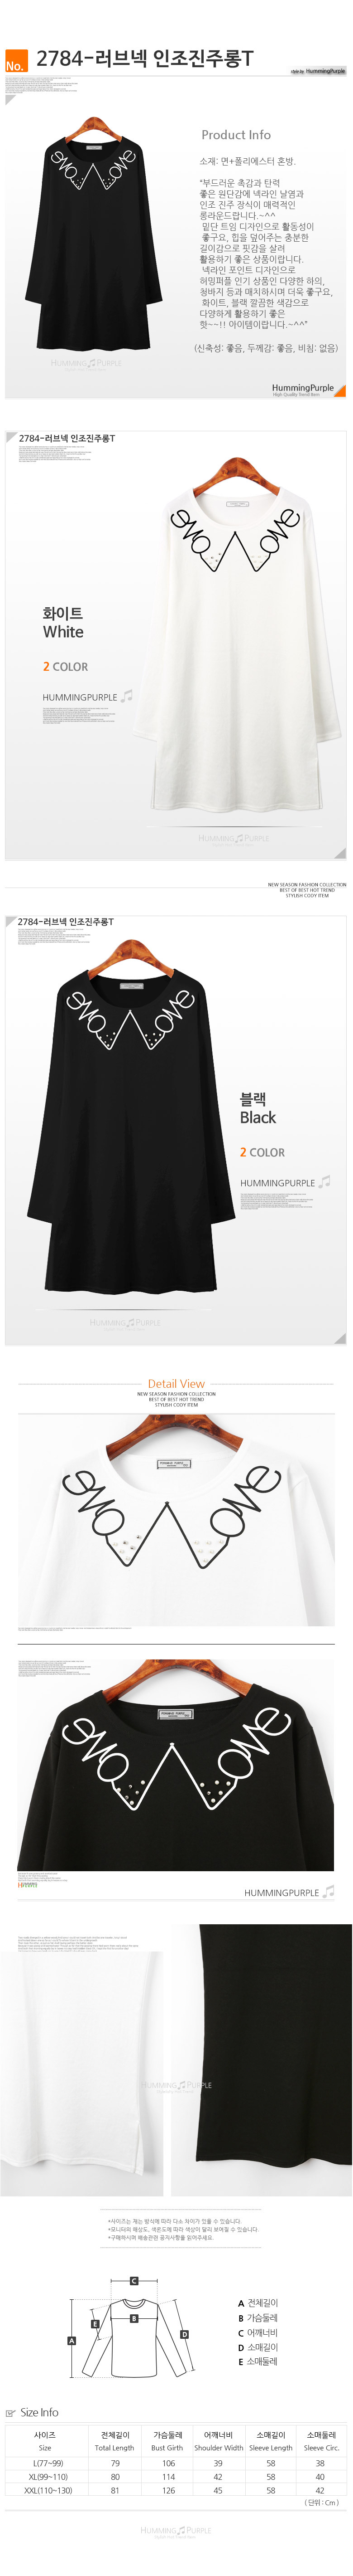Screen dimensions: 353x2576
Task: Click the 블랙 Black color label
Action: [x=257, y=1108]
